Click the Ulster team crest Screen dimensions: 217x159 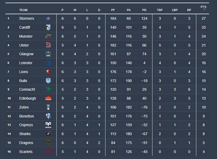48,45
